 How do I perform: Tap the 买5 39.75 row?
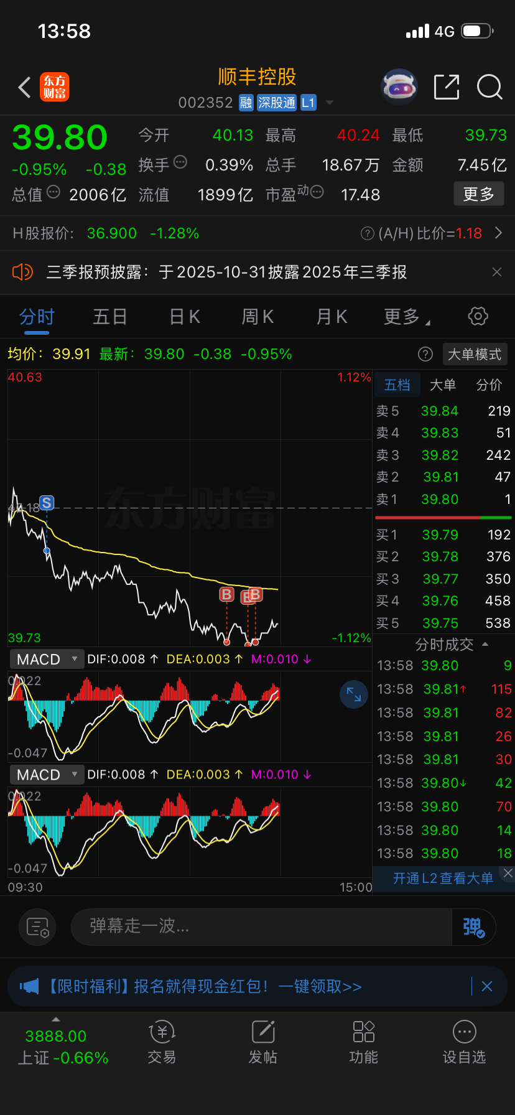click(x=443, y=623)
